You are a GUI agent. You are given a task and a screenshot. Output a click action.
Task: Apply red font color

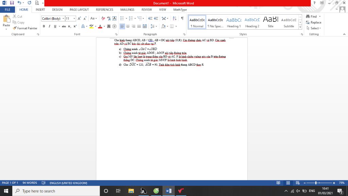click(x=100, y=26)
